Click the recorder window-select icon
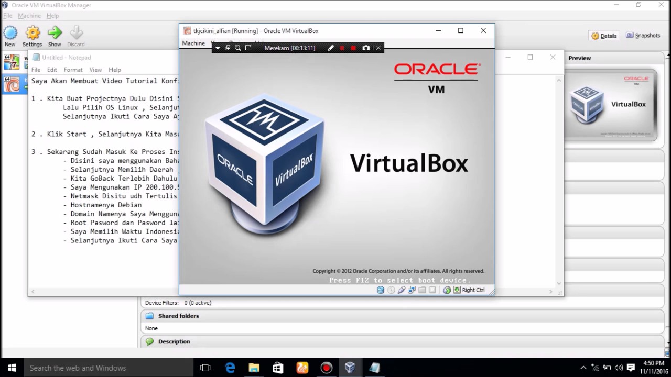671x377 pixels. tap(228, 48)
